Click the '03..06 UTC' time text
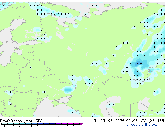The image size is (165, 127). pos(136,121)
